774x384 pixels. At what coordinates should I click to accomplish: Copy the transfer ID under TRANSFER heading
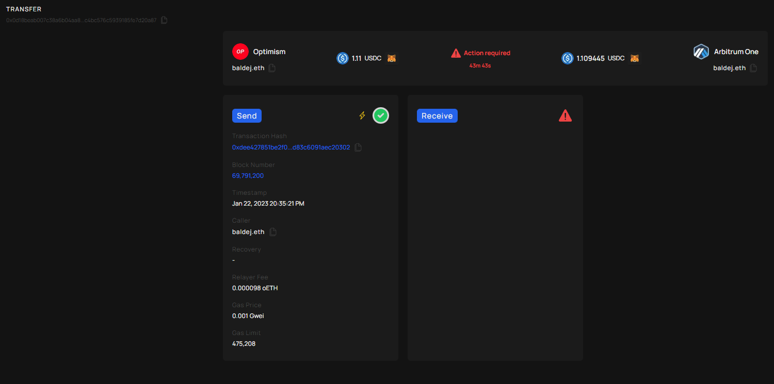pos(164,20)
